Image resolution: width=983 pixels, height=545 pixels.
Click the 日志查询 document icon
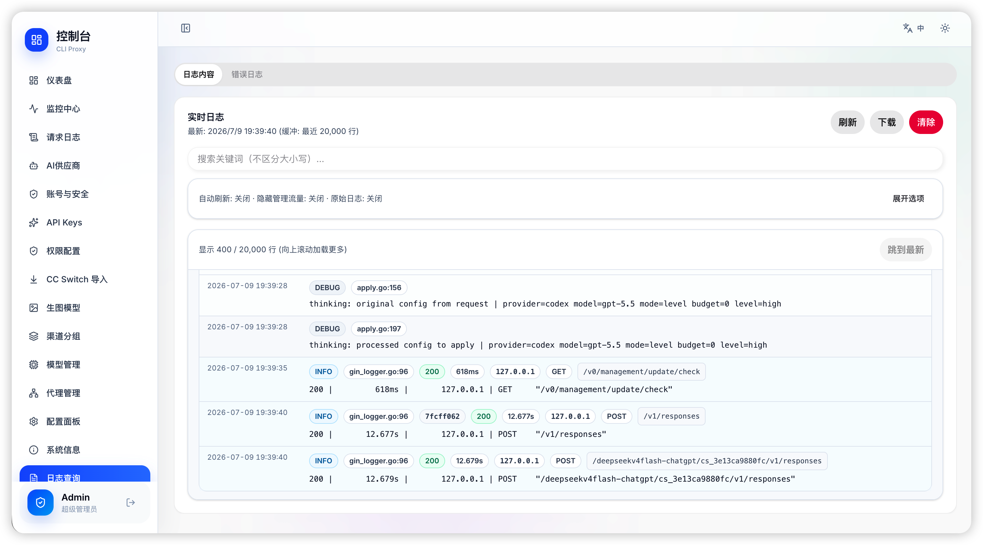34,477
